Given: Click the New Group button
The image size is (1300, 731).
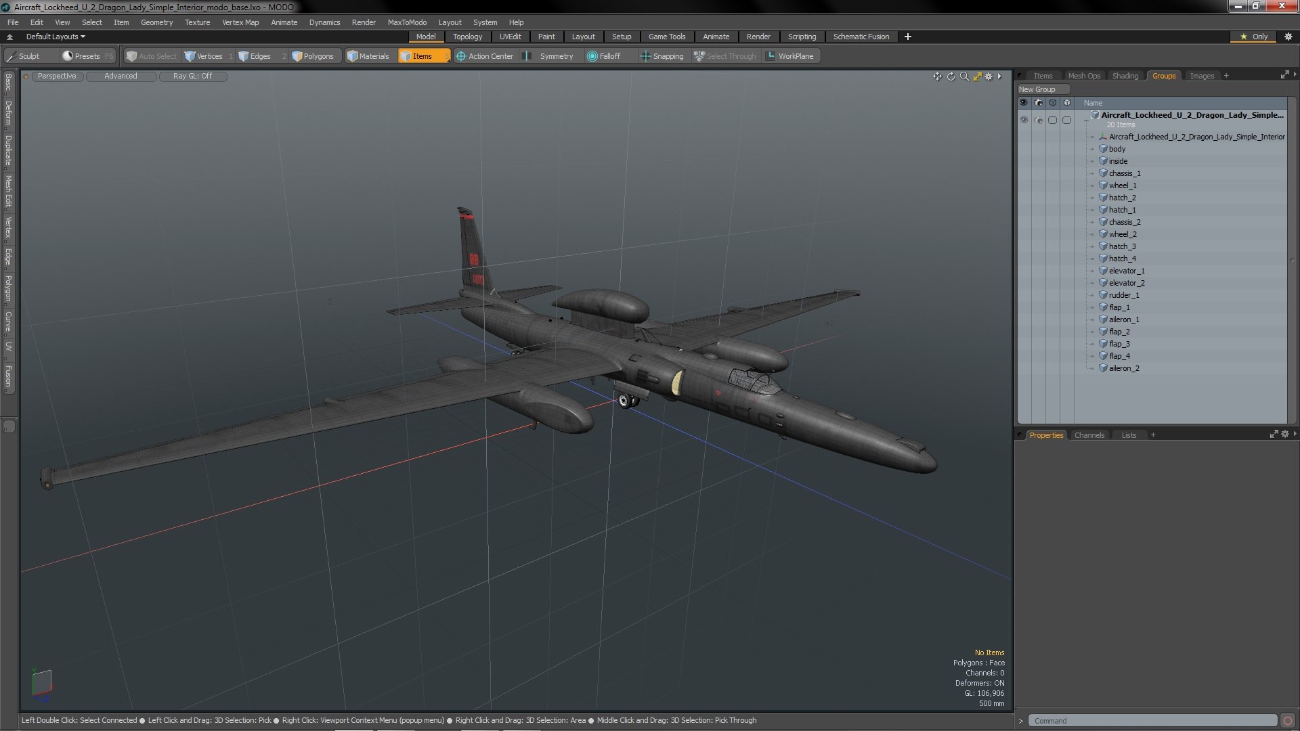Looking at the screenshot, I should click(x=1043, y=89).
